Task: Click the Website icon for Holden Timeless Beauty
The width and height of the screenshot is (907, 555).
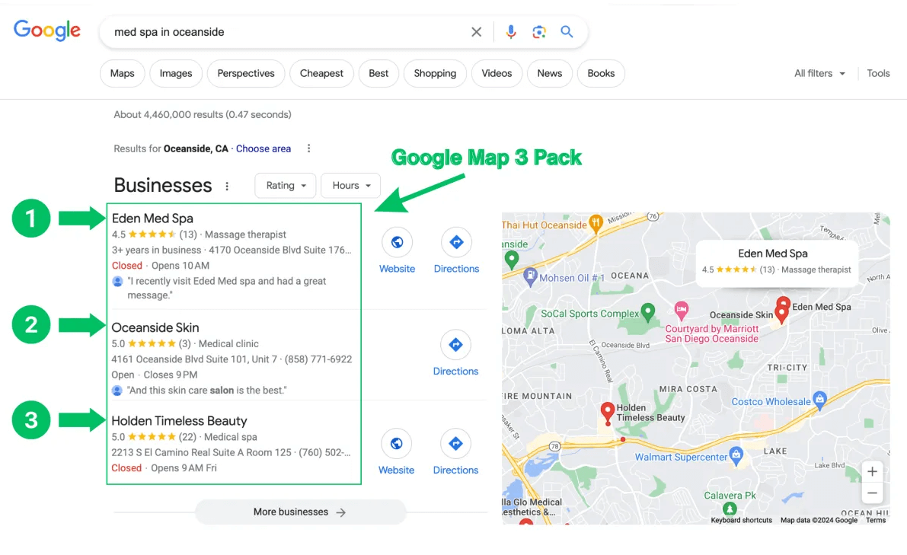Action: pos(396,445)
